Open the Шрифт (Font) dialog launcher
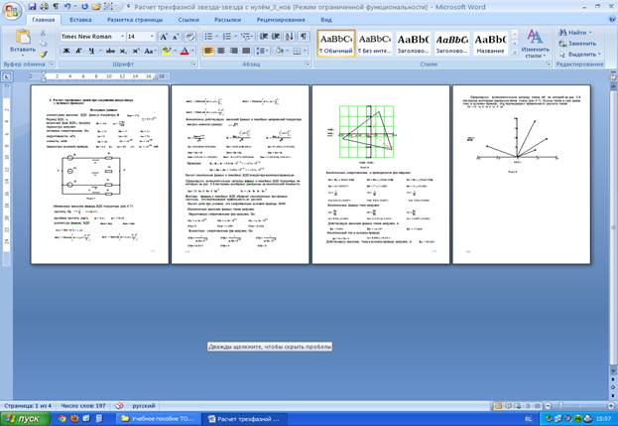Viewport: 618px width, 426px height. [193, 64]
